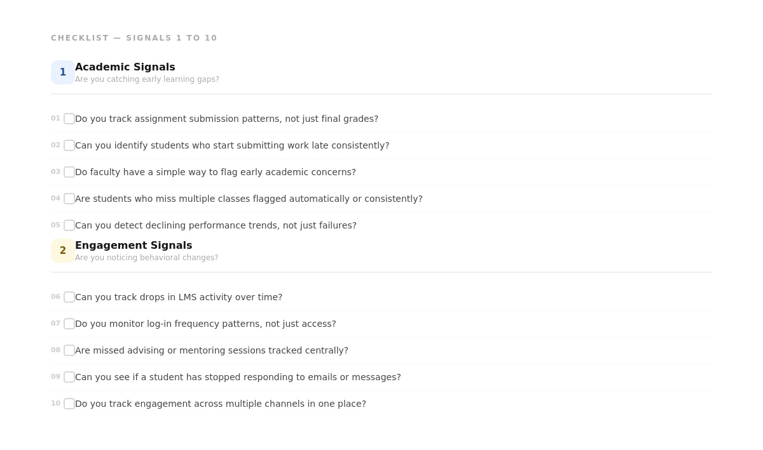
Task: Click the 'Are you catching early learning gaps?' subtitle
Action: point(147,79)
